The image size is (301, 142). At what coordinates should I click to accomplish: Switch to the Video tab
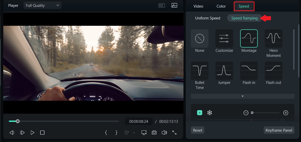click(198, 6)
